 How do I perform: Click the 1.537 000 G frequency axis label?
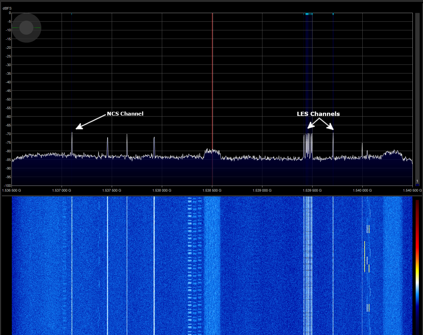pyautogui.click(x=62, y=190)
